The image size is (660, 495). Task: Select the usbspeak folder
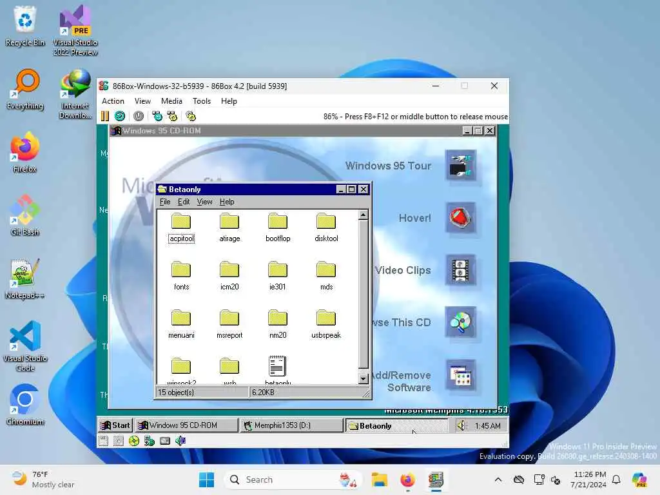coord(326,325)
